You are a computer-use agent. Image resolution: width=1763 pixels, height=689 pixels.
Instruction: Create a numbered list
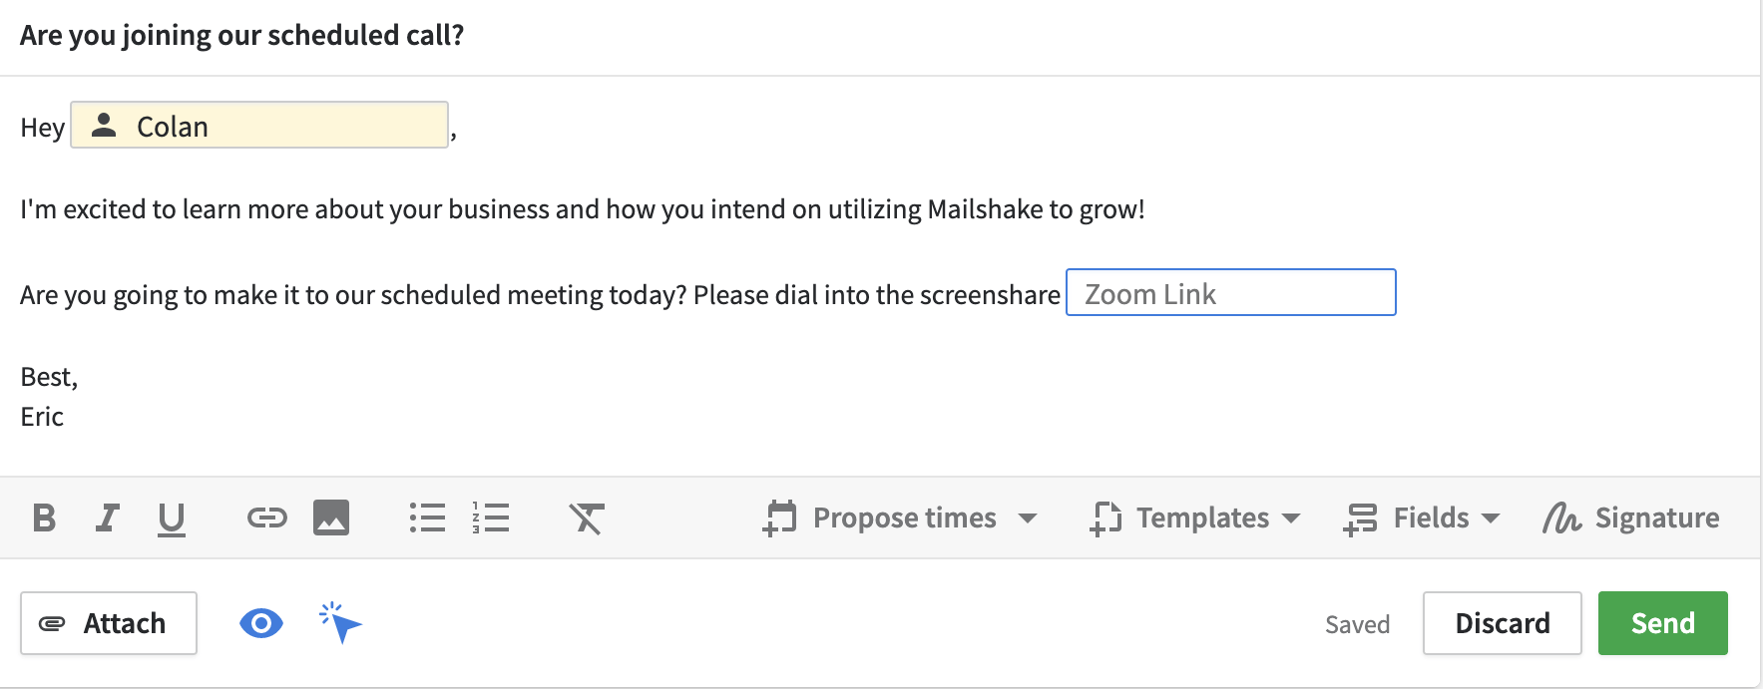tap(491, 517)
